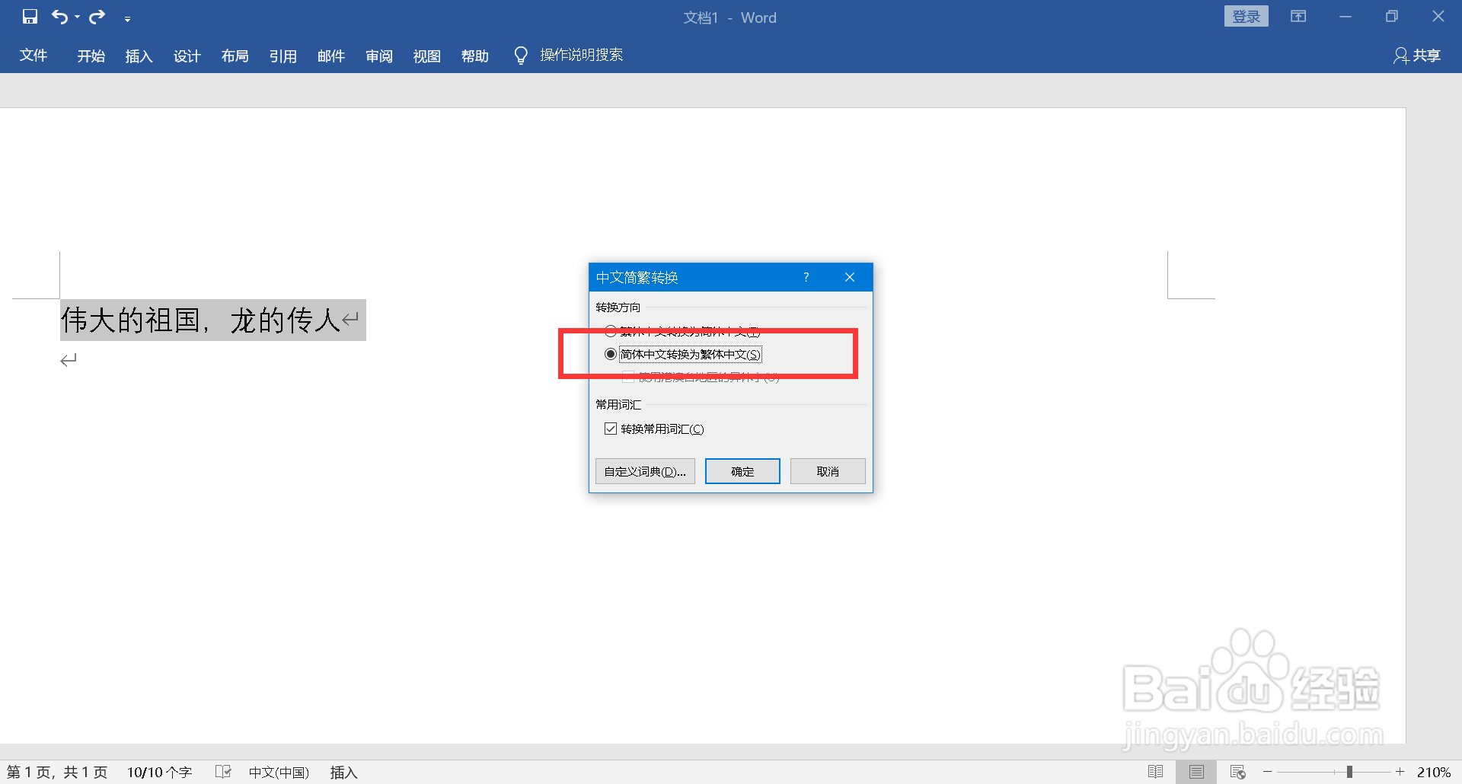
Task: Switch to the 插入 ribbon tab
Action: coord(139,56)
